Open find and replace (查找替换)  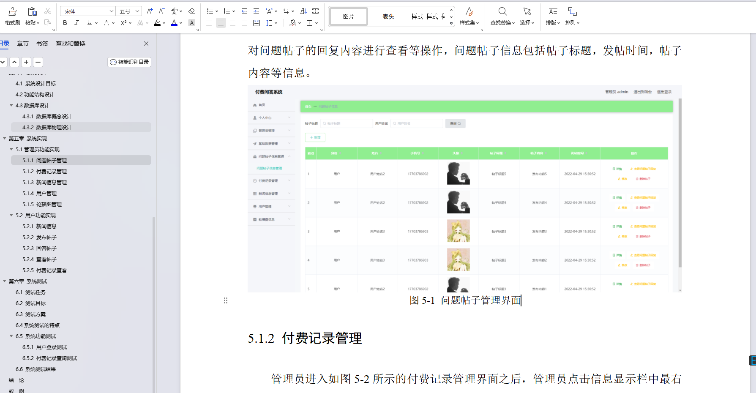click(502, 16)
